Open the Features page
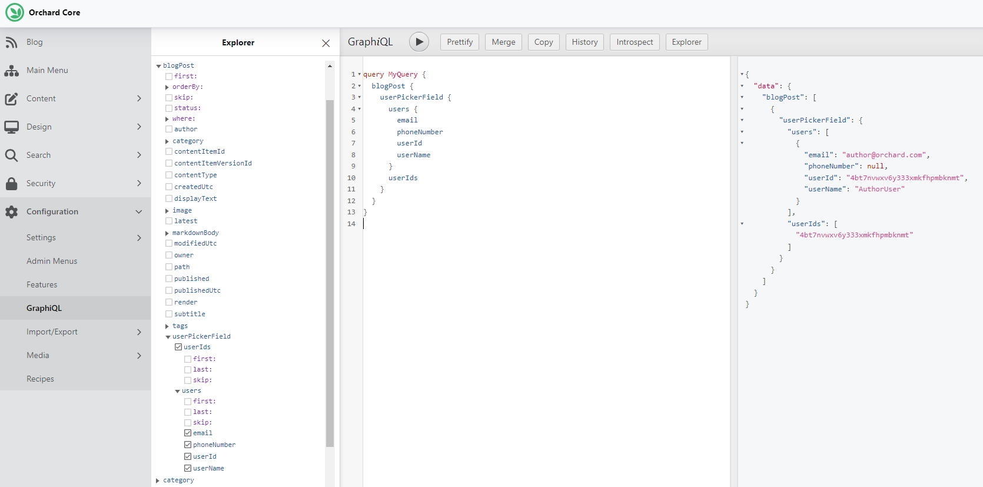The width and height of the screenshot is (983, 487). pyautogui.click(x=75, y=285)
